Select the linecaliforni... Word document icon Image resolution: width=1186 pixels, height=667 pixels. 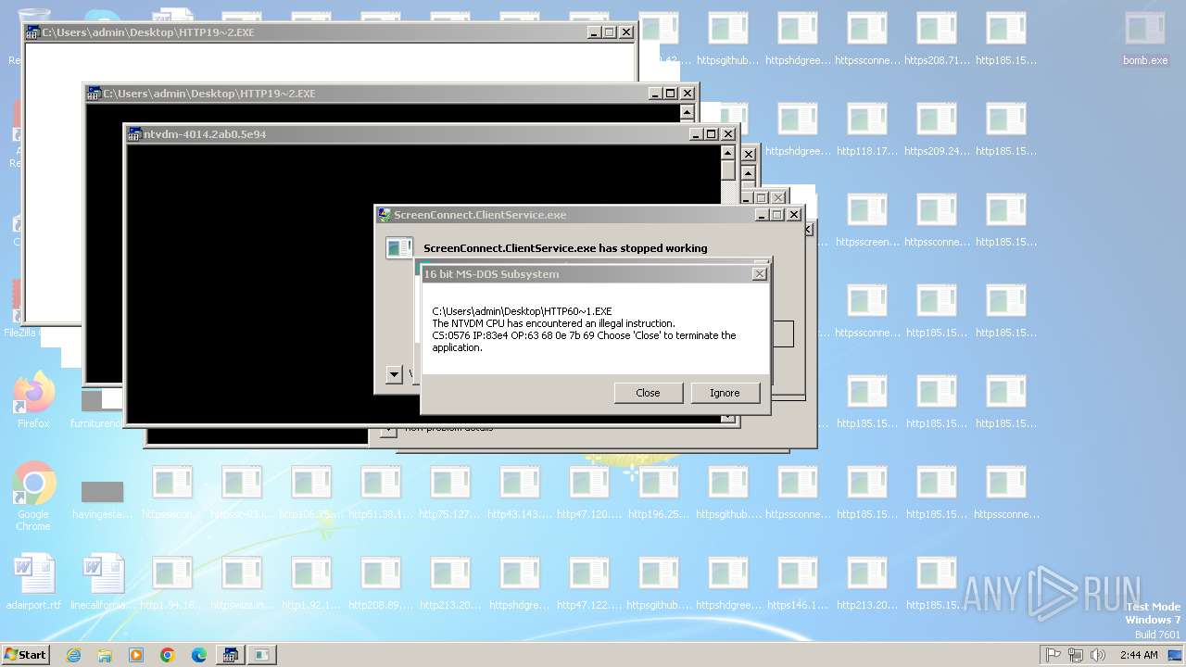[x=103, y=584]
